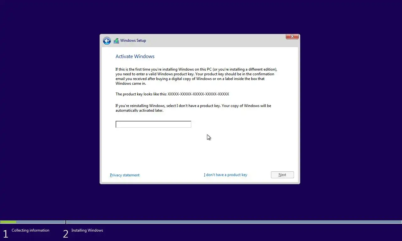
Task: Click the Activate Windows heading
Action: point(135,56)
